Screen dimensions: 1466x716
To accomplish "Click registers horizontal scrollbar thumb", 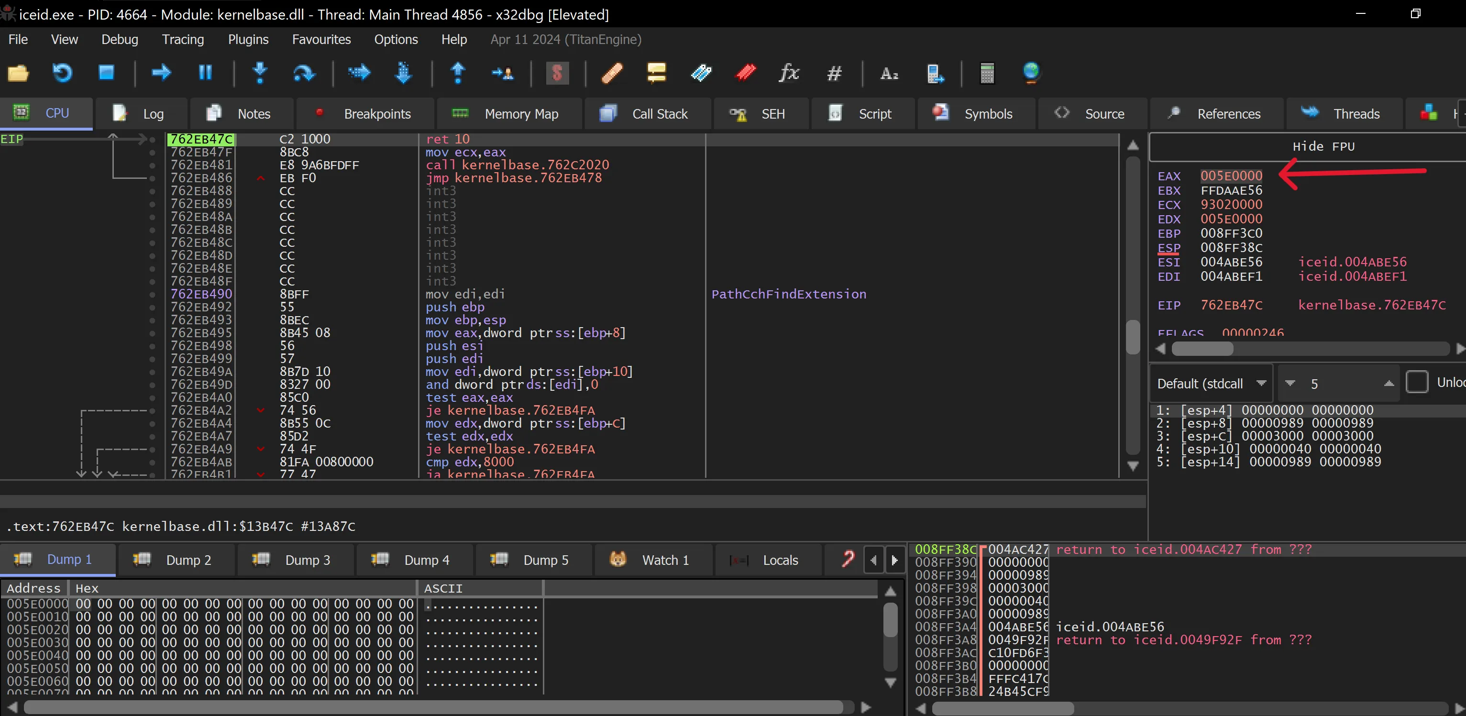I will 1202,349.
